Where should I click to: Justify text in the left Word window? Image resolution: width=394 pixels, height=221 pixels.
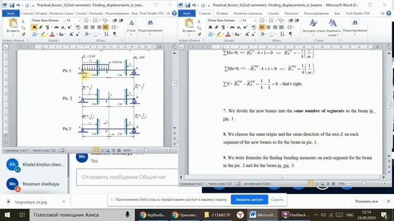(105, 27)
